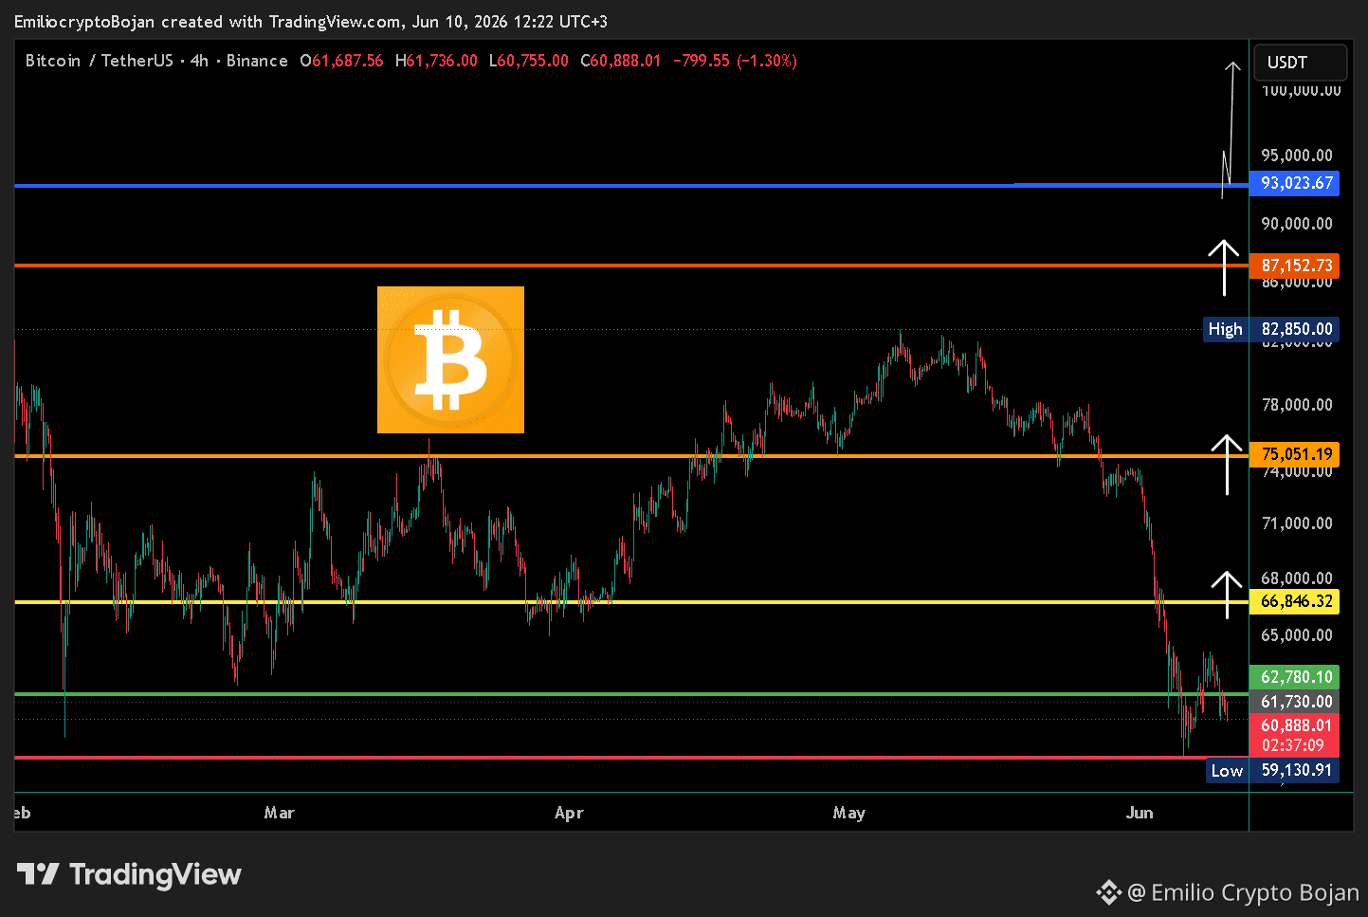Click the 02:37:09 candle countdown timer
The image size is (1368, 917).
tap(1295, 745)
